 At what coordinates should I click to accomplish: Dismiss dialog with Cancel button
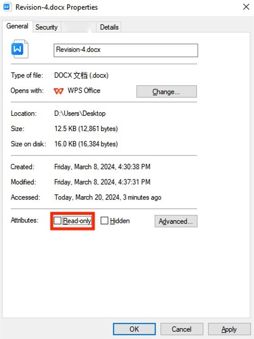click(x=181, y=329)
